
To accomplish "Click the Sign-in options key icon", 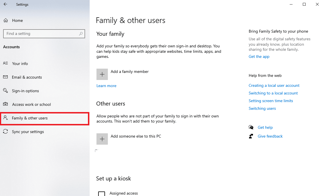I will 6,90.
